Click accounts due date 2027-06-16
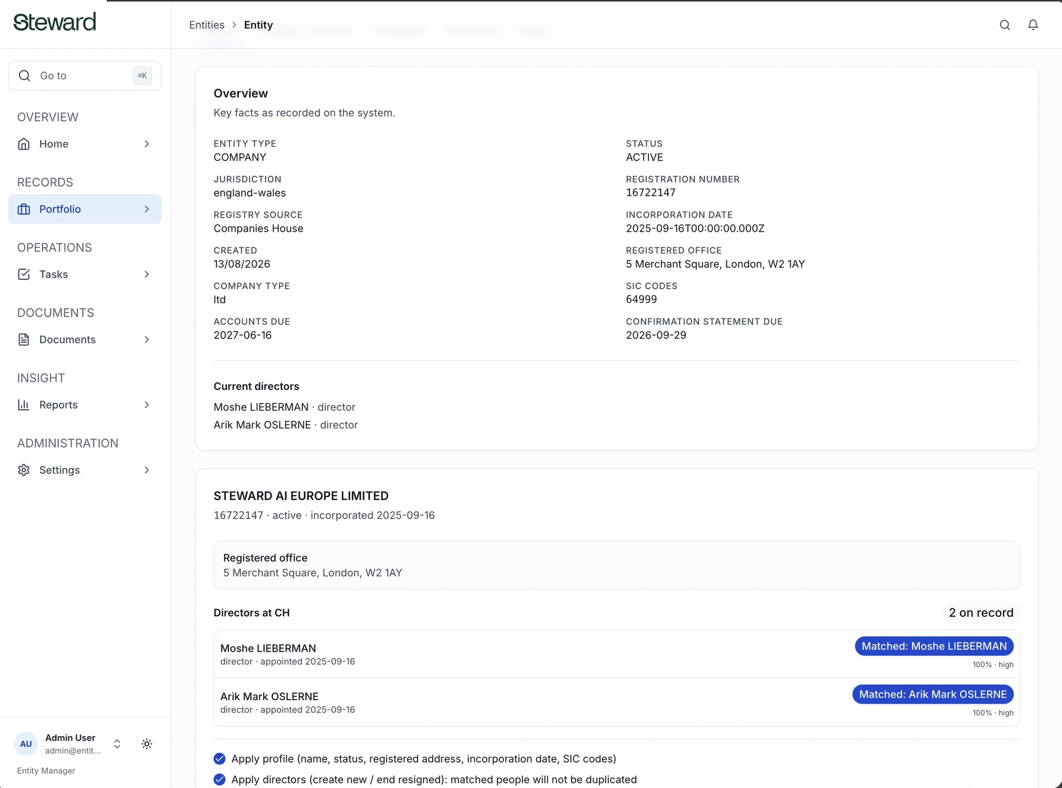The height and width of the screenshot is (788, 1062). (242, 335)
